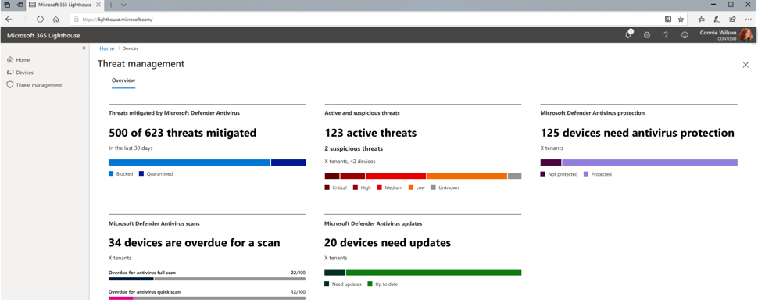Click the set tabs aside icon
Screen dimensions: 758x300
point(20,5)
